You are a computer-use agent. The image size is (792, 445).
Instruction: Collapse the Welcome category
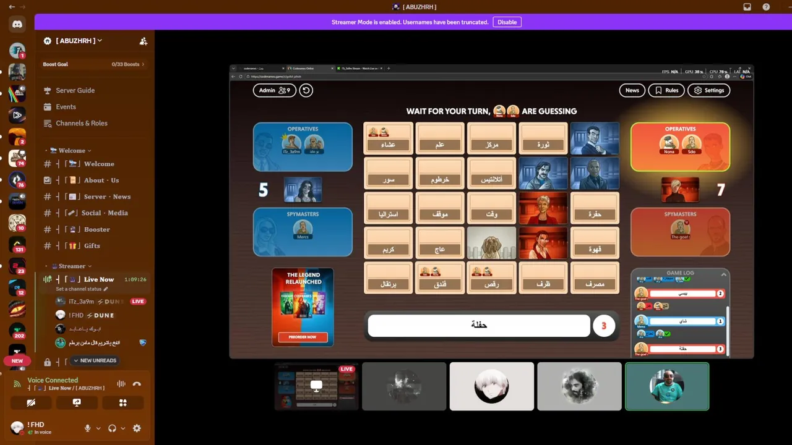click(72, 151)
